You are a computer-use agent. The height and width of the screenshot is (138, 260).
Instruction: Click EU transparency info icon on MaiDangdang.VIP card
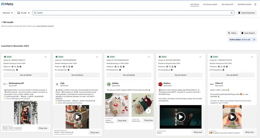pos(17,70)
